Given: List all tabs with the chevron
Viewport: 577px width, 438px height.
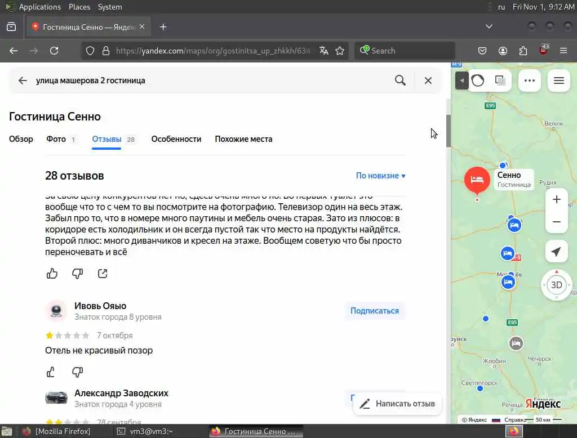Looking at the screenshot, I should coord(489,26).
